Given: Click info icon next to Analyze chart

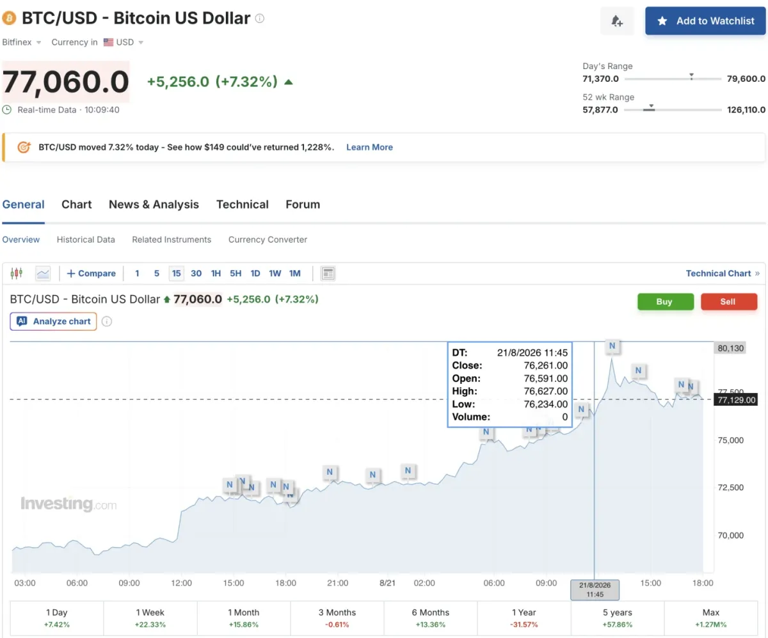Looking at the screenshot, I should (x=107, y=321).
